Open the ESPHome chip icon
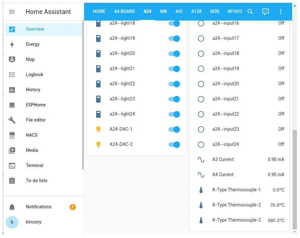The image size is (300, 238). [x=12, y=105]
